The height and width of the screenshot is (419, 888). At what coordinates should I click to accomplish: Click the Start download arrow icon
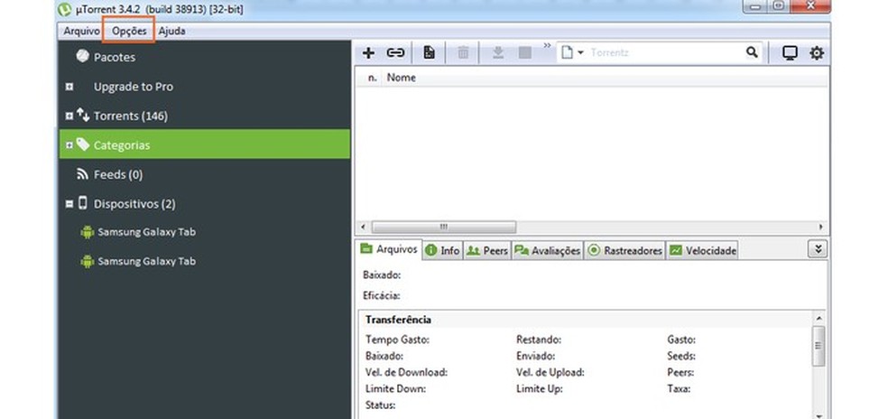(x=498, y=52)
